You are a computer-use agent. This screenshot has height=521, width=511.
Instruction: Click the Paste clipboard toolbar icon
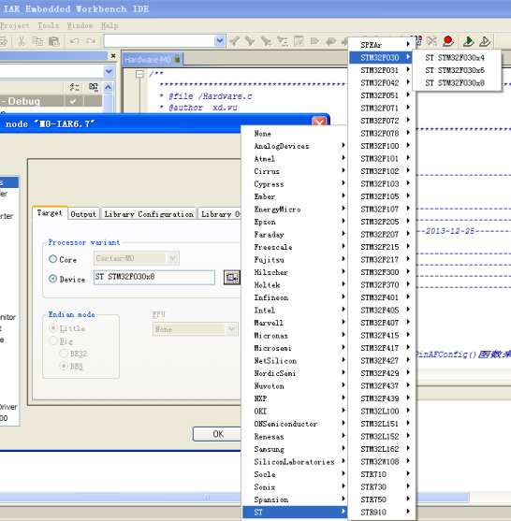[x=54, y=41]
